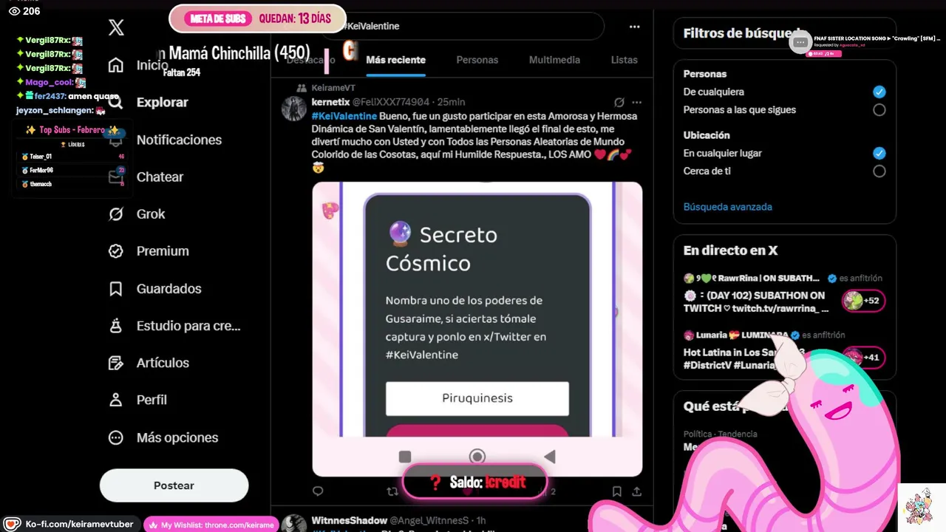Click the 'META DE SUBS' goal banner

point(257,18)
